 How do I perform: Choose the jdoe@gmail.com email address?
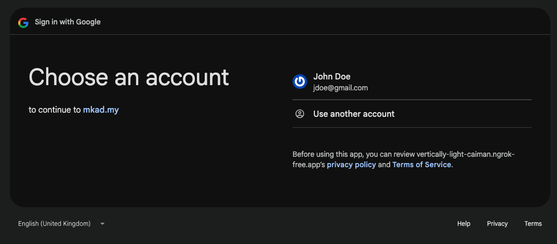coord(340,88)
